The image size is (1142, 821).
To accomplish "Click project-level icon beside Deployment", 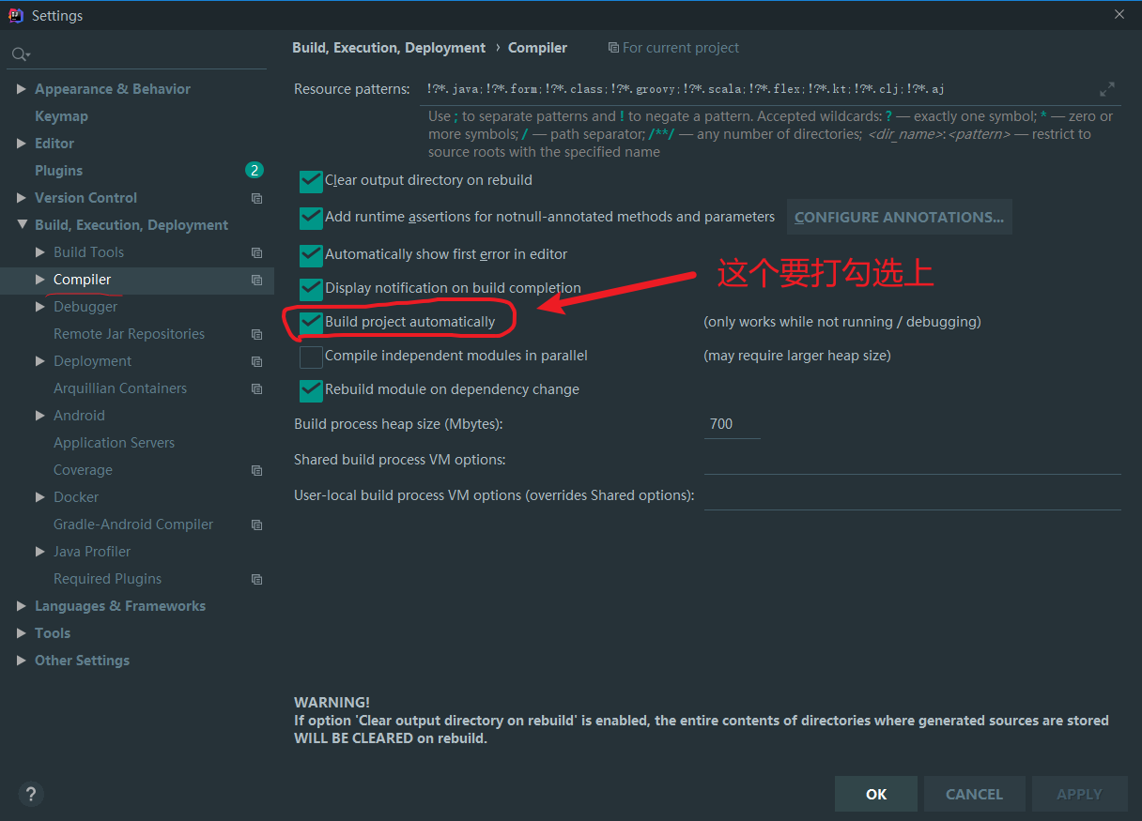I will click(x=256, y=361).
